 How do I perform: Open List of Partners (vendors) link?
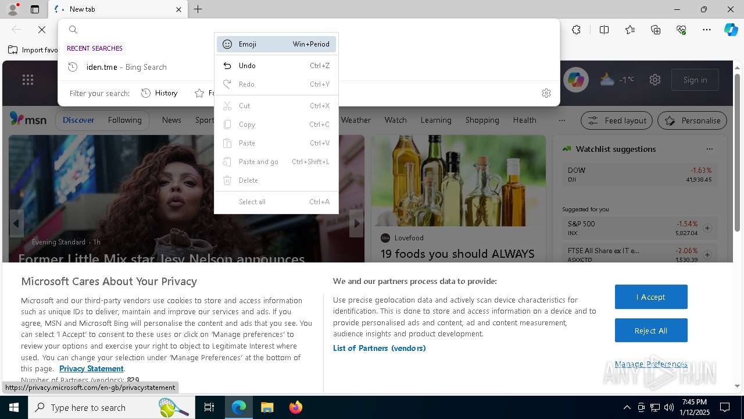pos(379,348)
